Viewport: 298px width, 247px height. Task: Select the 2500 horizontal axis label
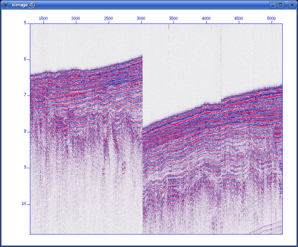click(x=108, y=18)
